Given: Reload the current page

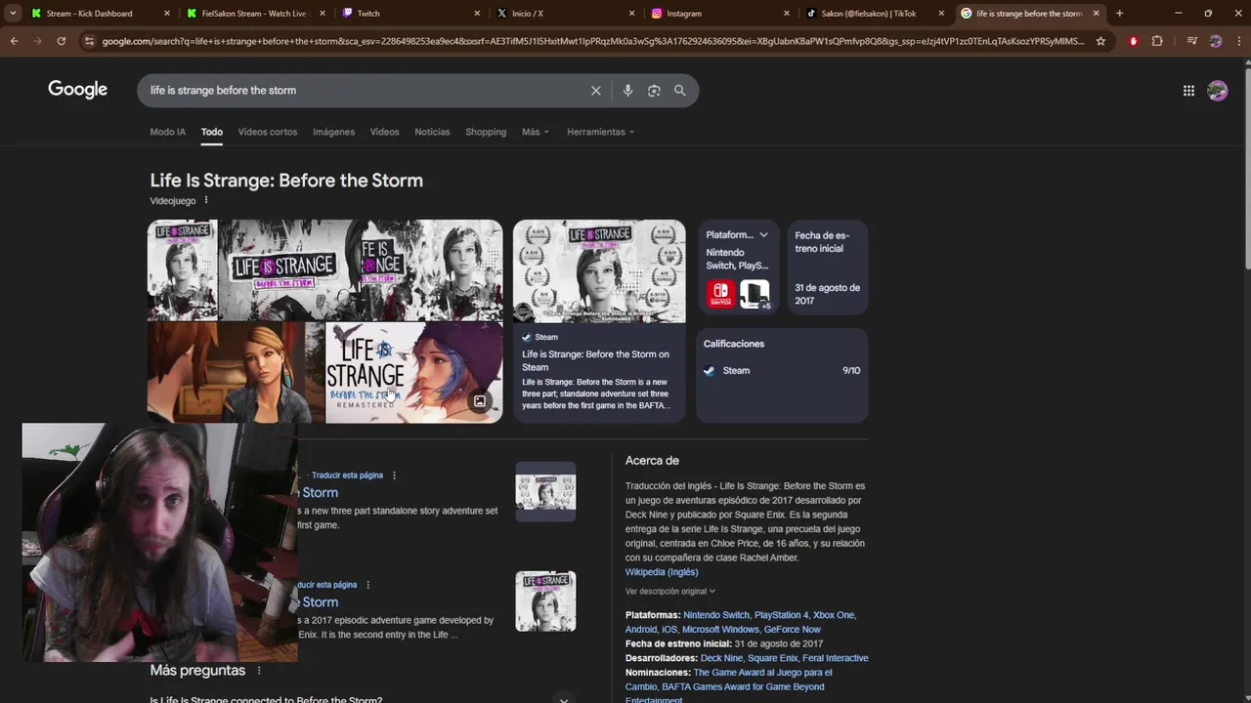Looking at the screenshot, I should [61, 41].
